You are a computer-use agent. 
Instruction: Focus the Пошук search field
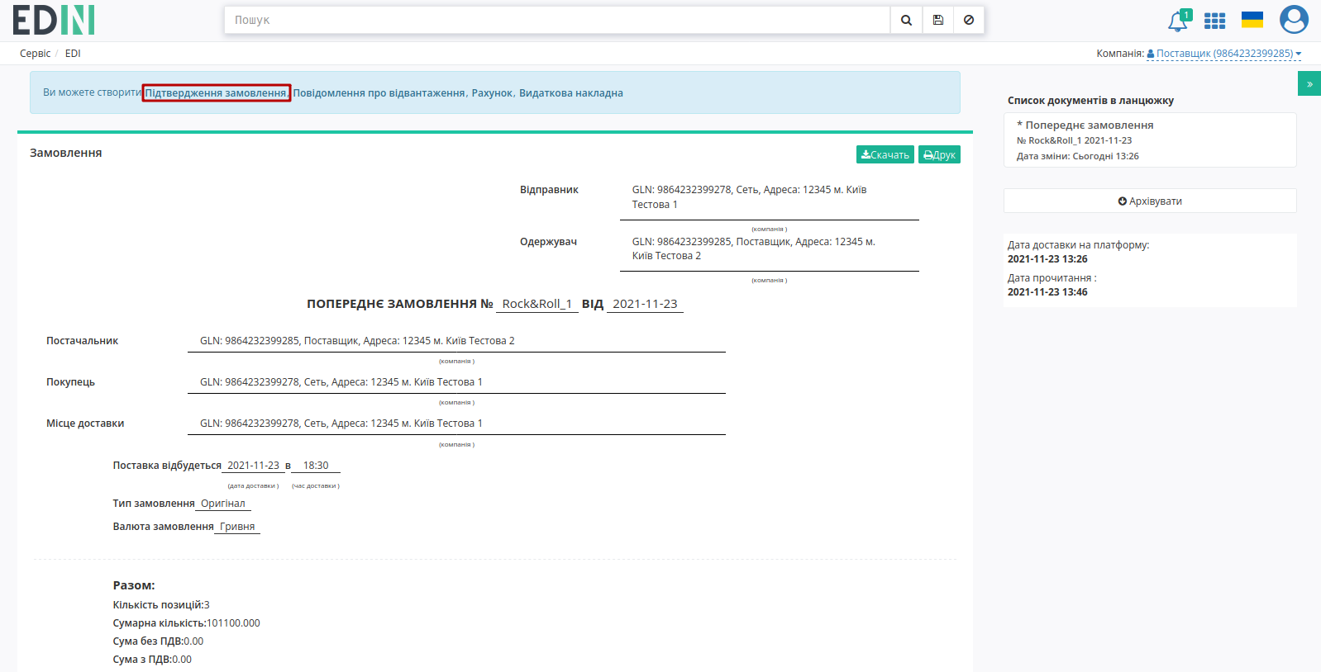click(x=557, y=20)
